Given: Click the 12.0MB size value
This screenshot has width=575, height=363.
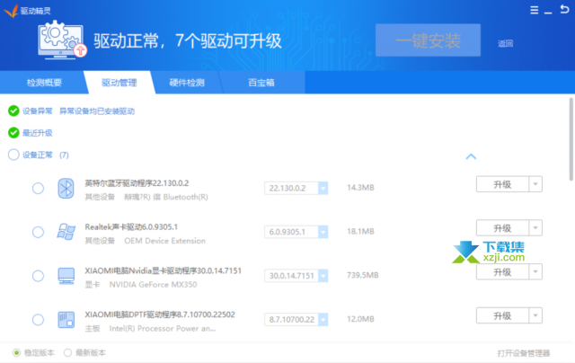Looking at the screenshot, I should point(360,319).
